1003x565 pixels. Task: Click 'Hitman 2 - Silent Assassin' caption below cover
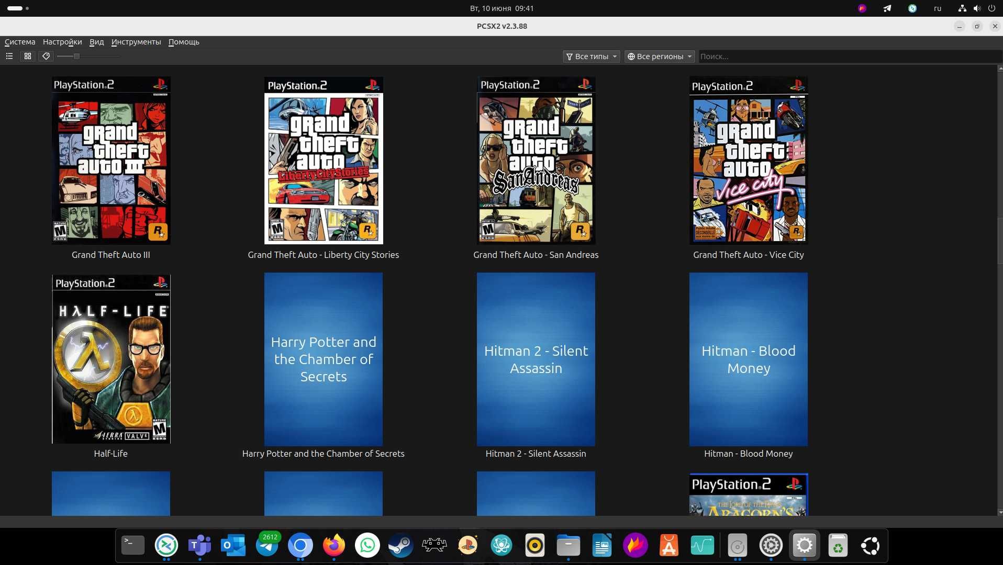tap(536, 454)
